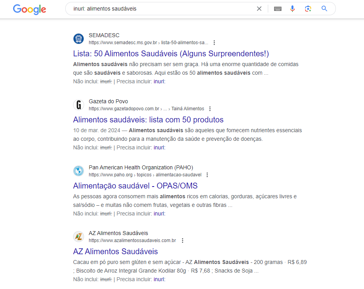Click the Gazeta do Povo favicon
The height and width of the screenshot is (289, 364).
point(79,105)
